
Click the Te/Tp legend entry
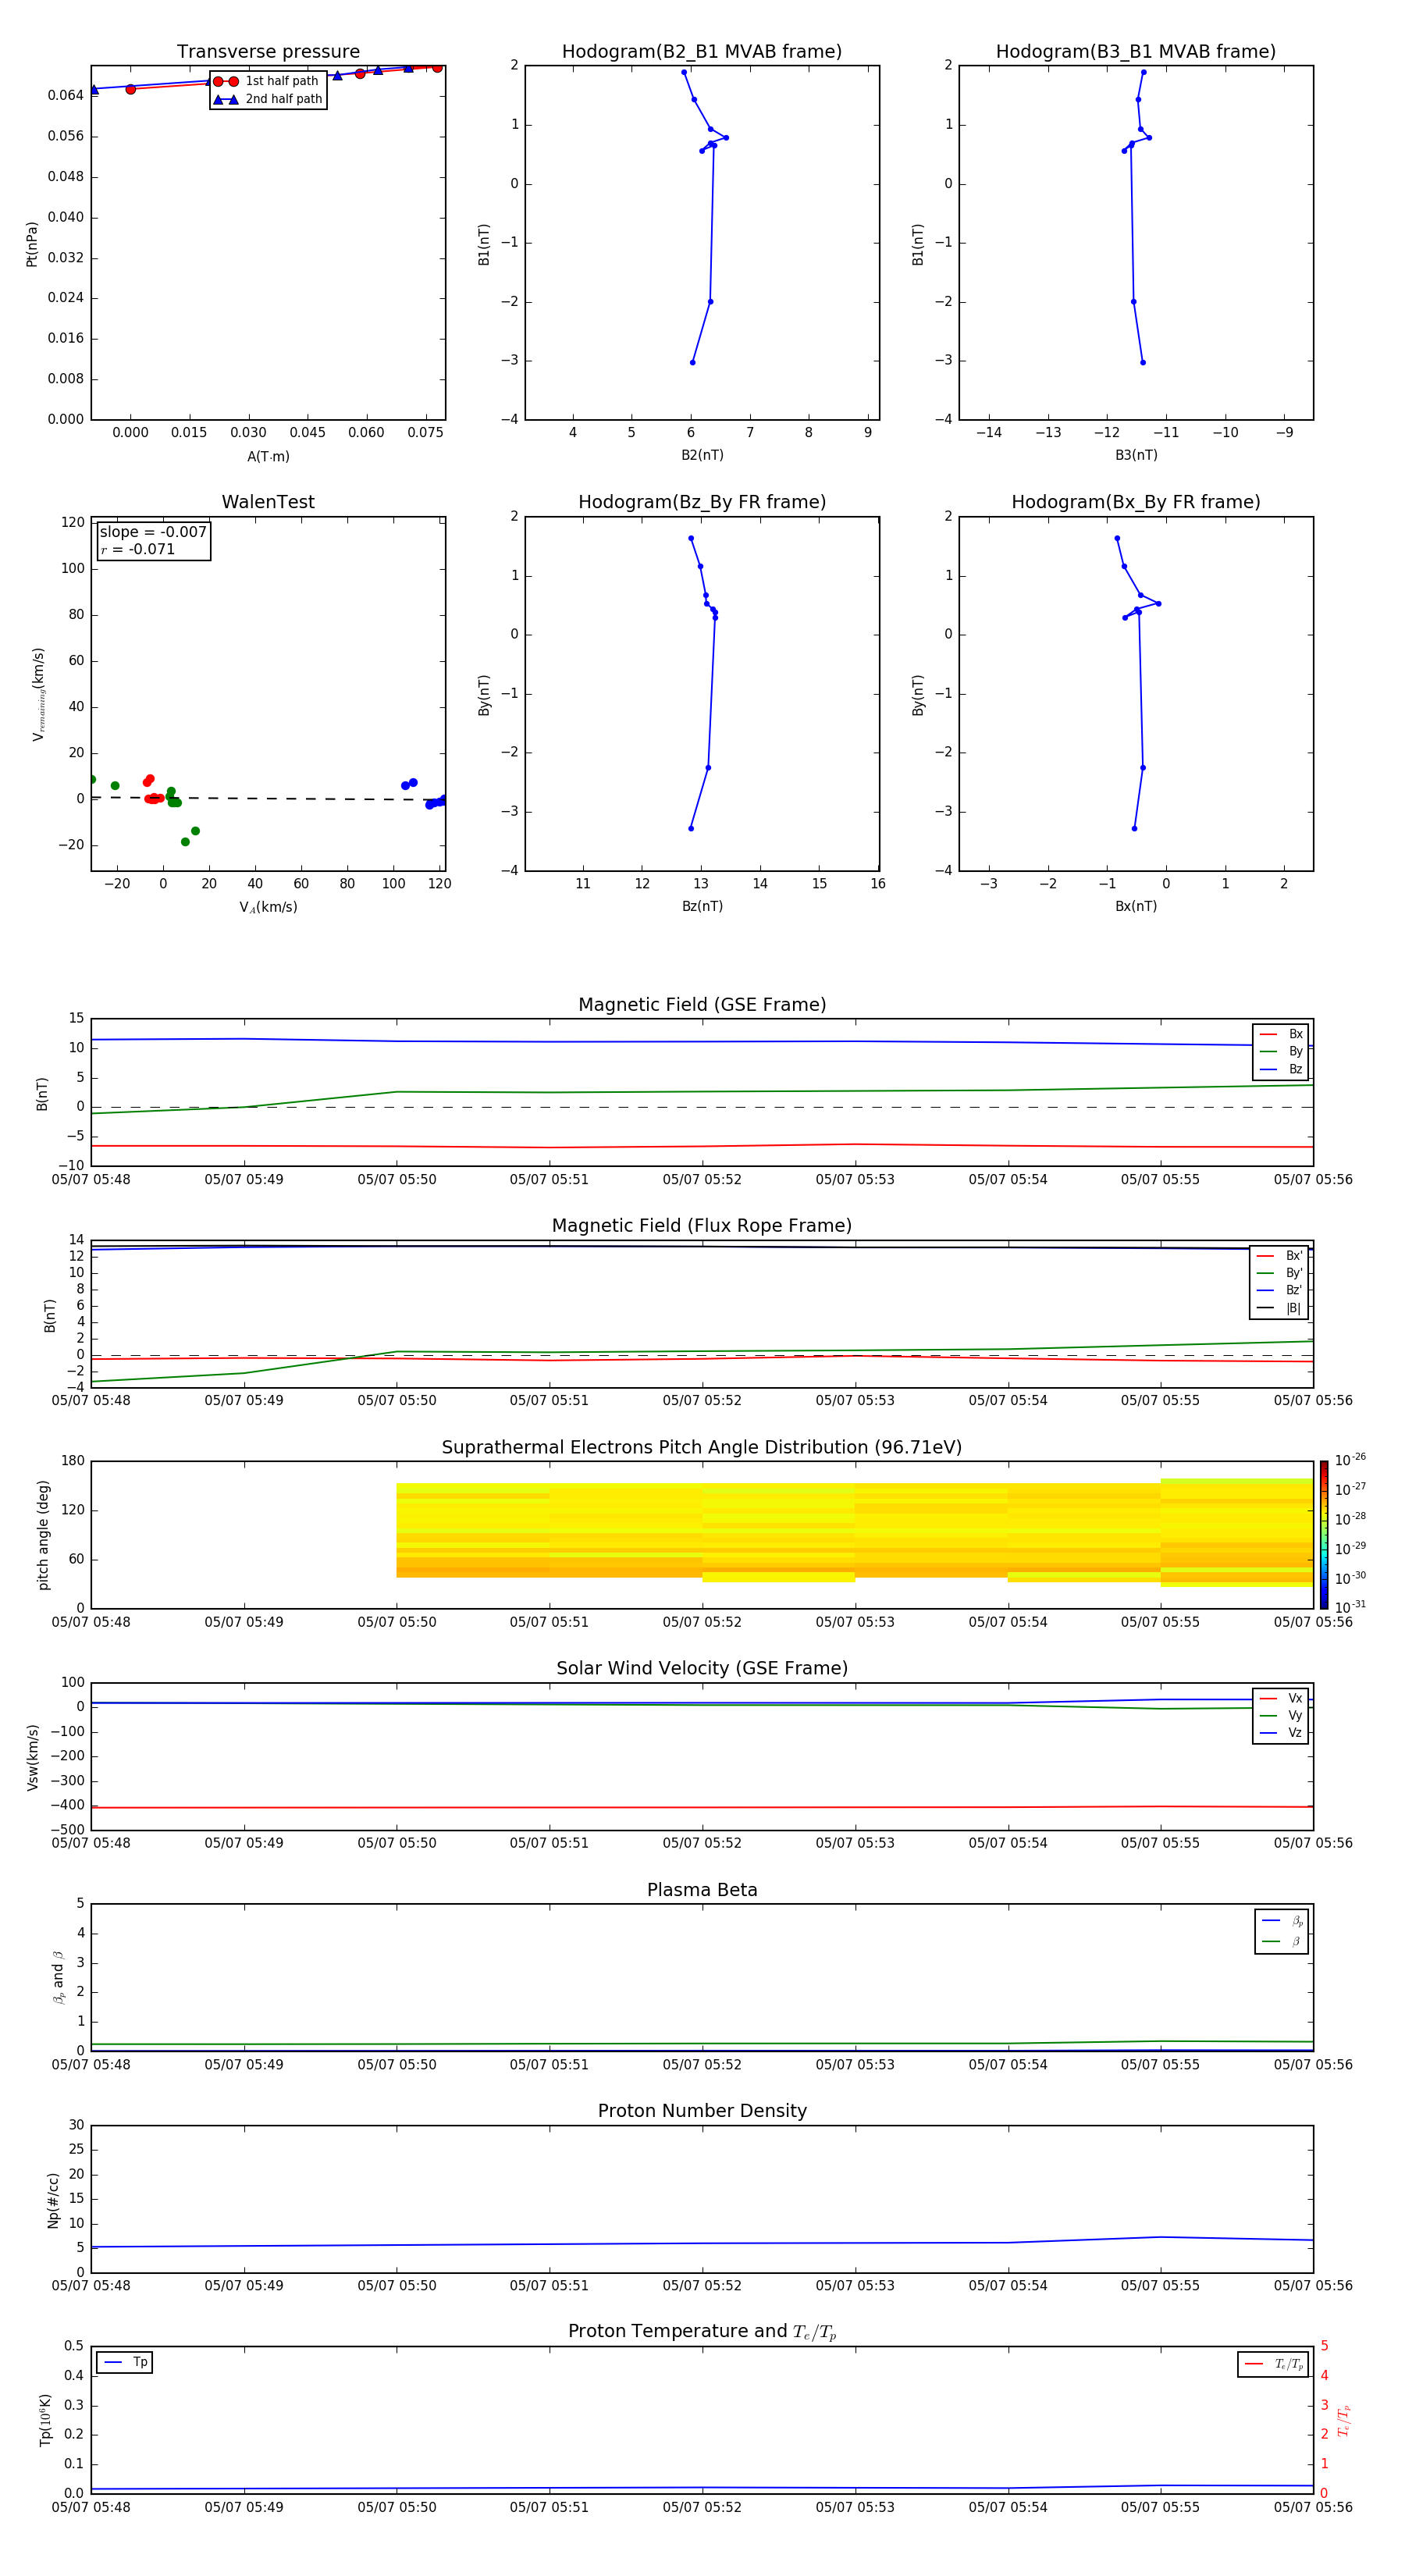1274,2364
